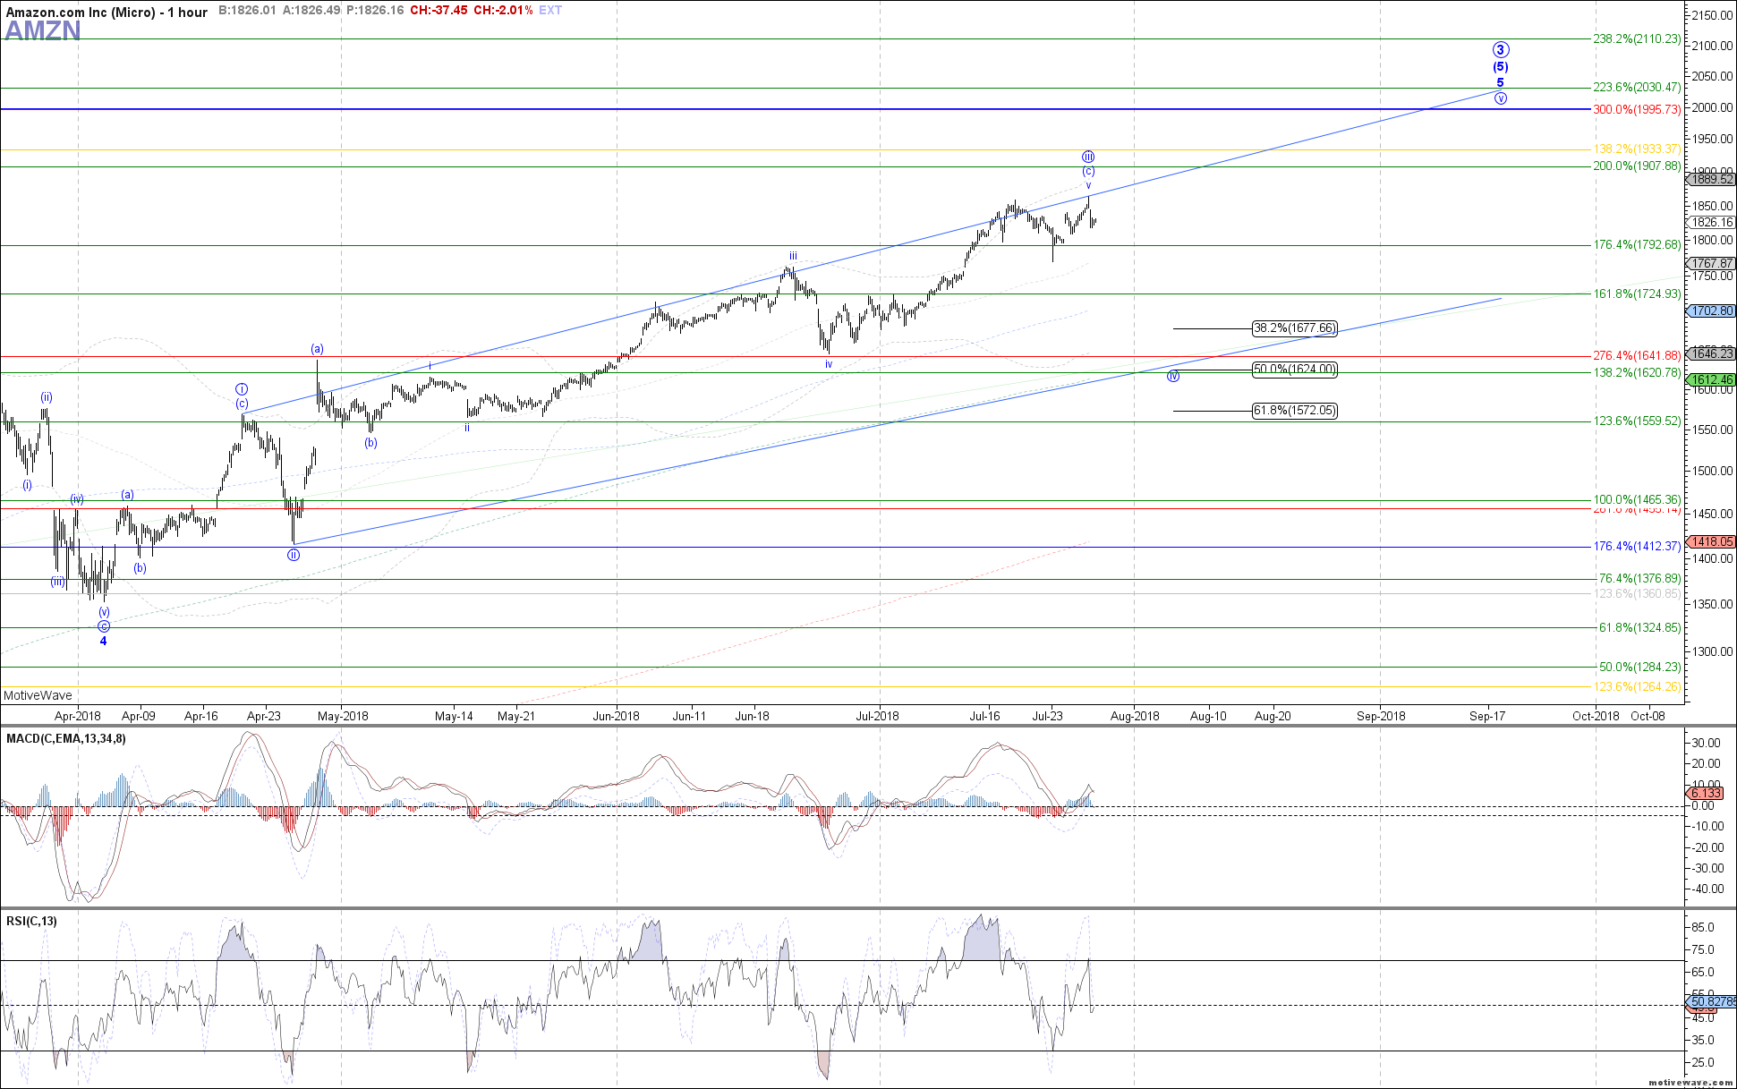Click the 2150.00 price scale value
This screenshot has width=1737, height=1089.
click(1713, 16)
